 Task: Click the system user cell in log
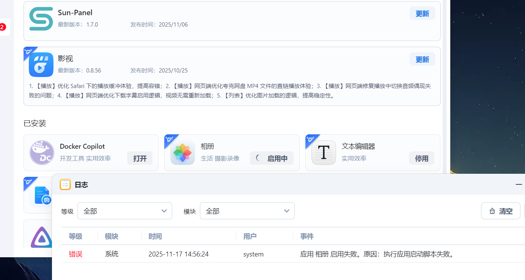[x=253, y=254]
